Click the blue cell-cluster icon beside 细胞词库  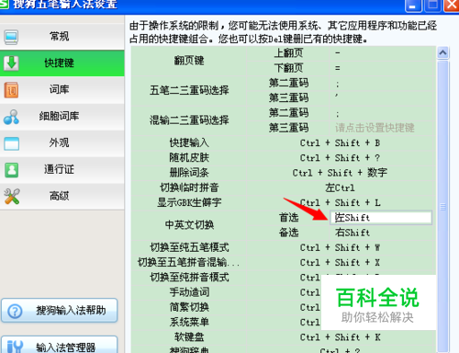pos(11,117)
